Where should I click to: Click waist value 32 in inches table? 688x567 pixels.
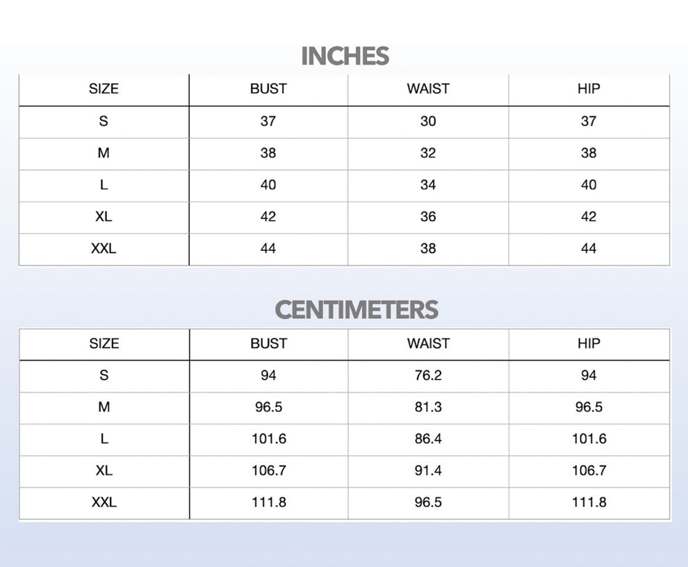click(x=428, y=153)
